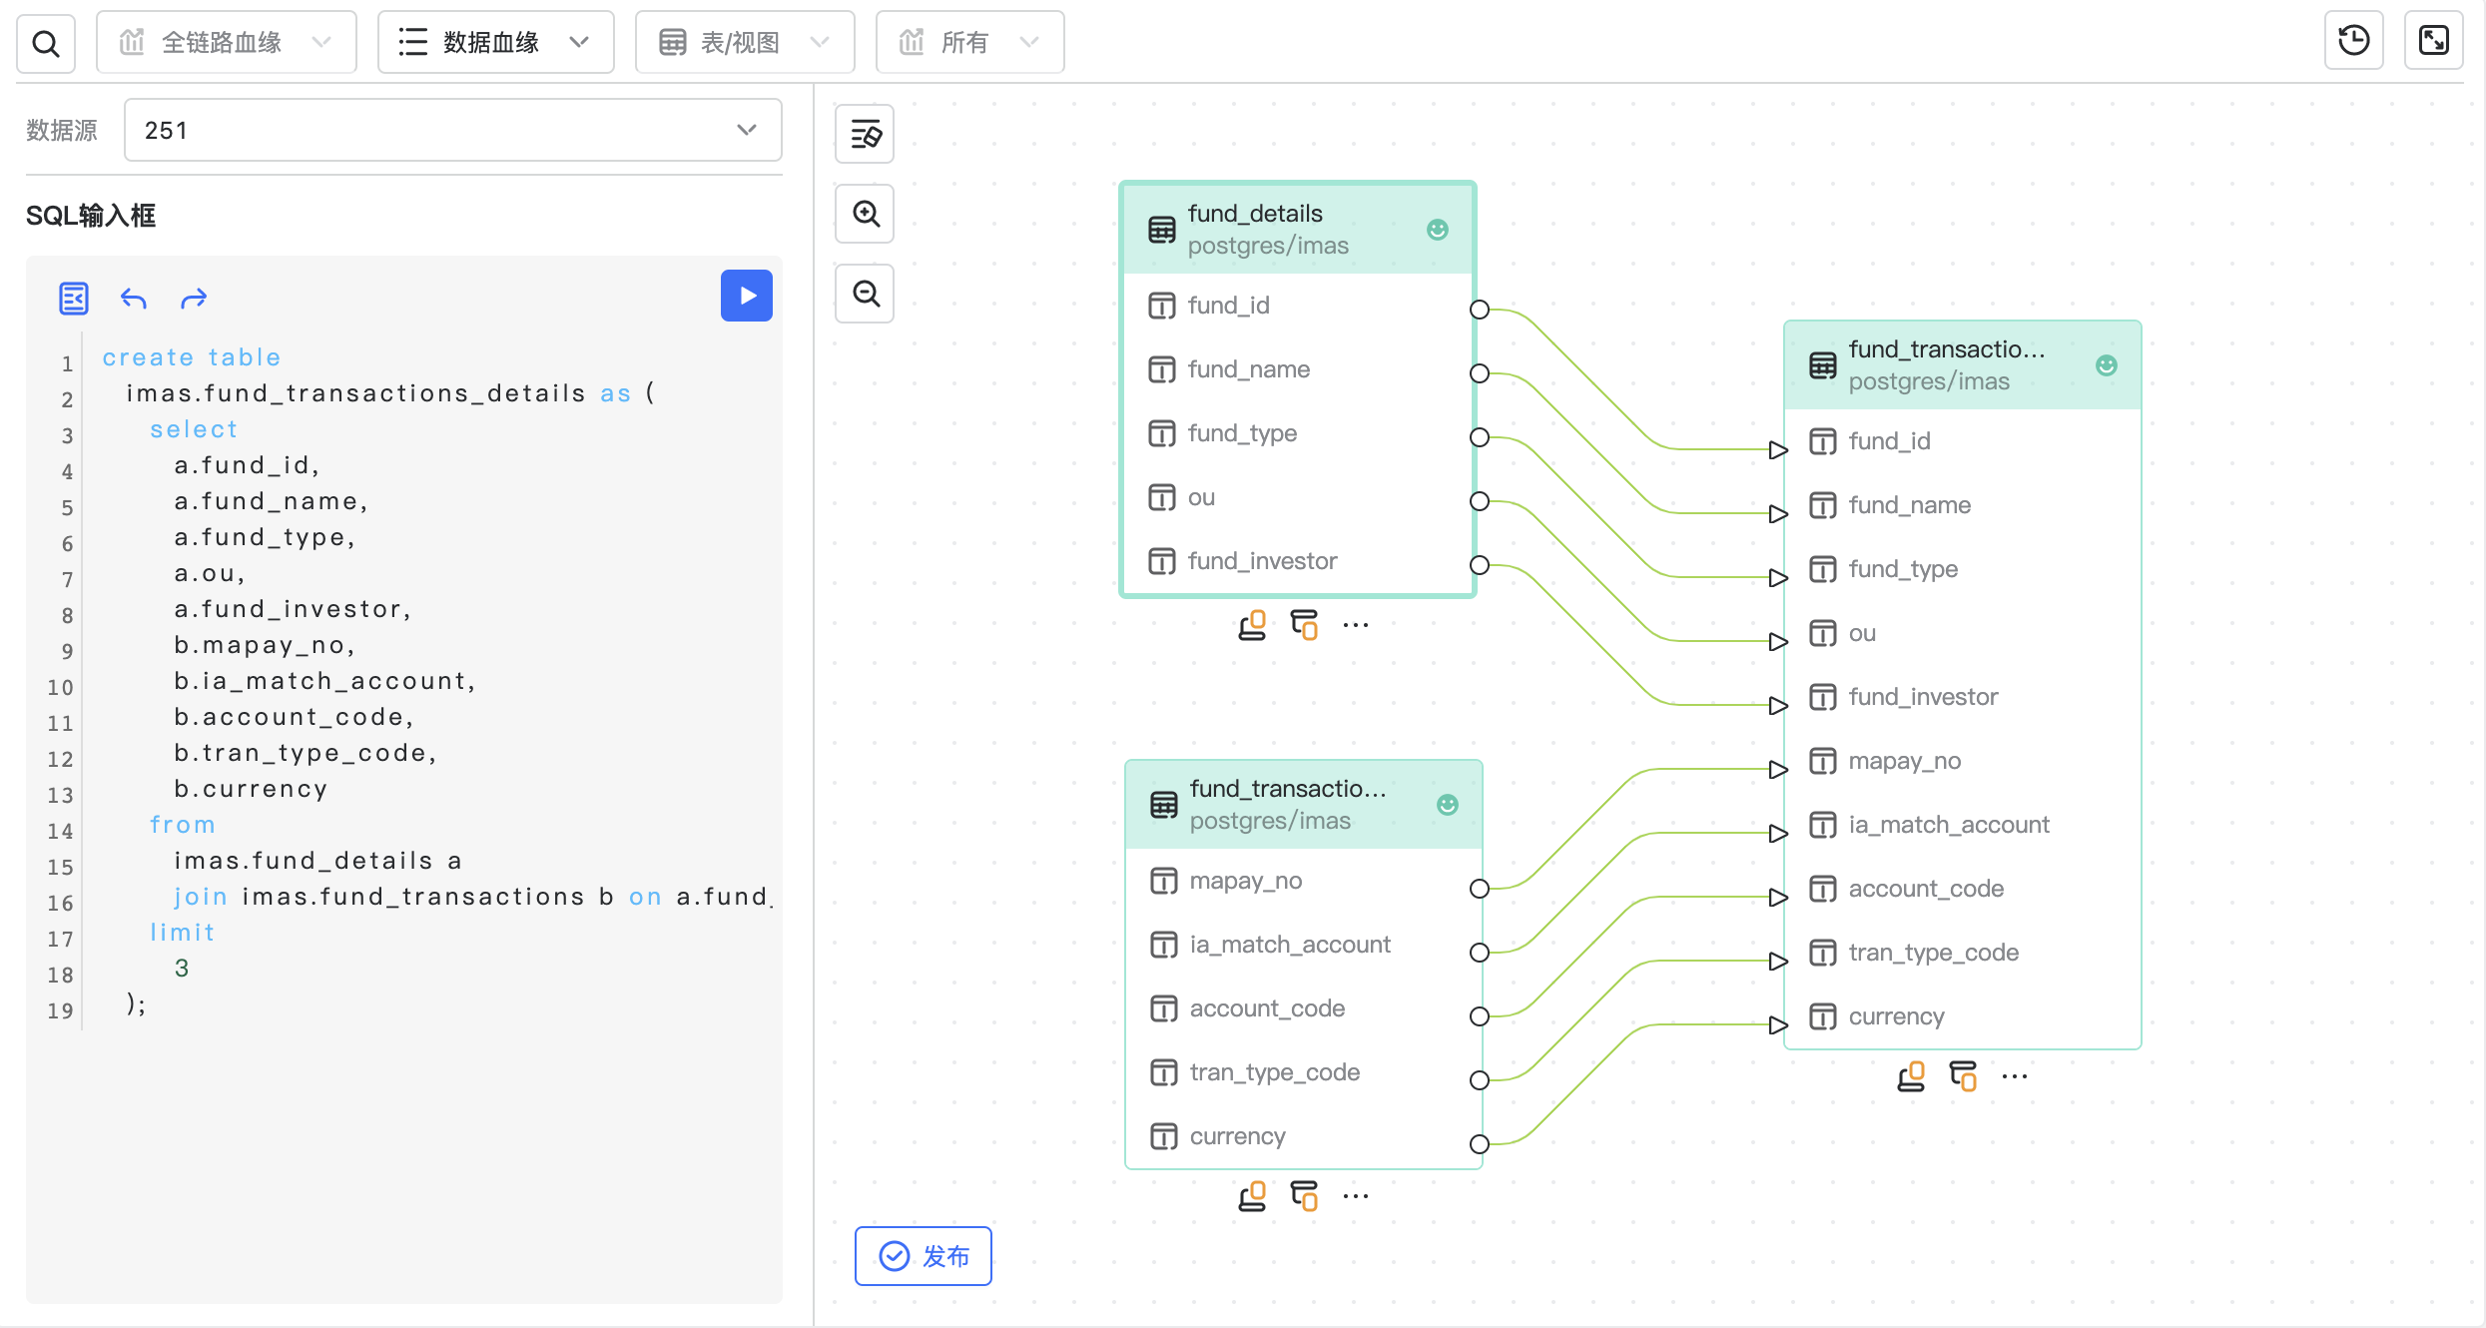This screenshot has height=1328, width=2486.
Task: Select the right fund_transactio... target table header
Action: pyautogui.click(x=1963, y=365)
